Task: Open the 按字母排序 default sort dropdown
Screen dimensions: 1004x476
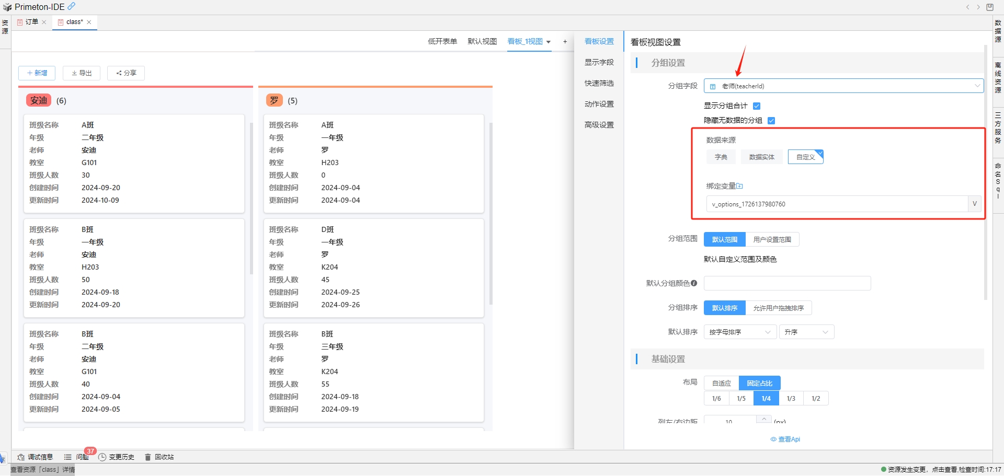Action: click(739, 332)
